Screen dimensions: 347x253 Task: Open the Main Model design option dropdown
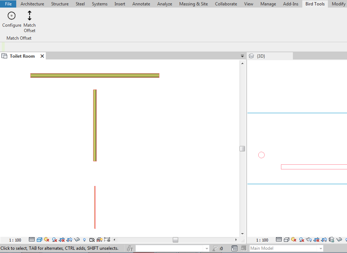pyautogui.click(x=286, y=248)
